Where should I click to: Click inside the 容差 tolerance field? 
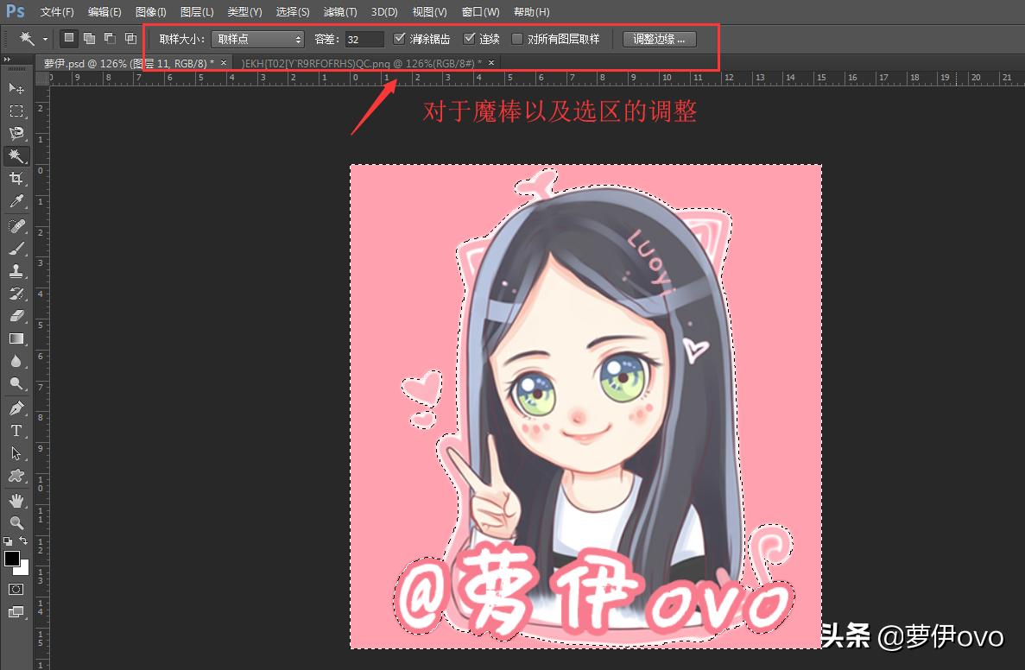pyautogui.click(x=363, y=38)
